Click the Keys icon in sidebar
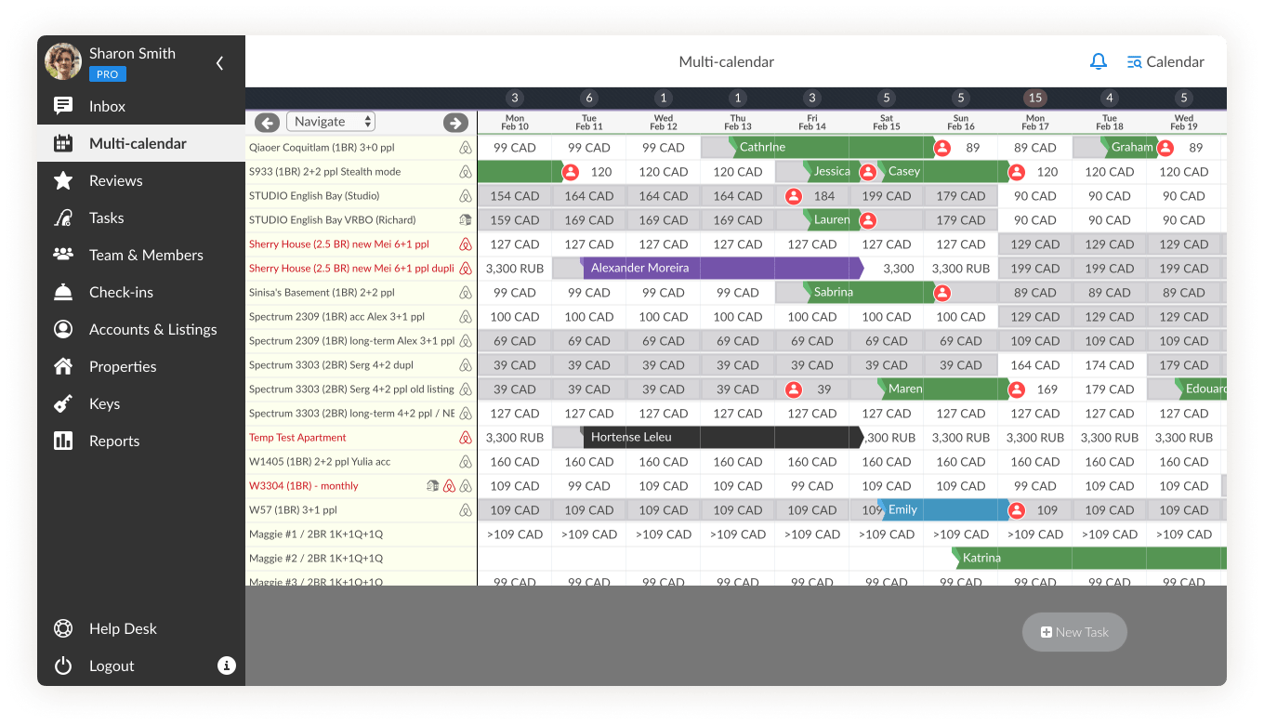This screenshot has height=725, width=1264. pyautogui.click(x=63, y=403)
